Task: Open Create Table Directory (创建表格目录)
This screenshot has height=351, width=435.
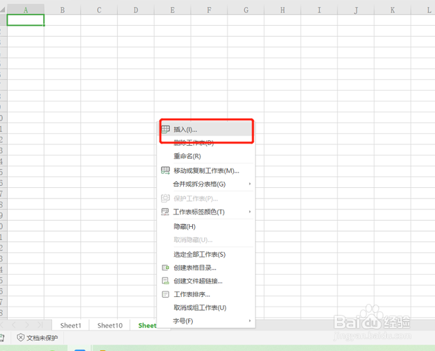Action: [206, 268]
